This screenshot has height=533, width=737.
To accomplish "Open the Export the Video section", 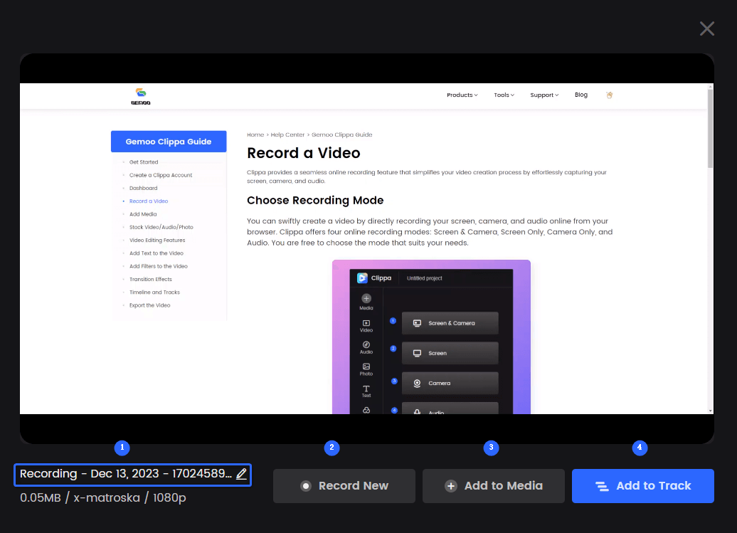I will tap(149, 305).
